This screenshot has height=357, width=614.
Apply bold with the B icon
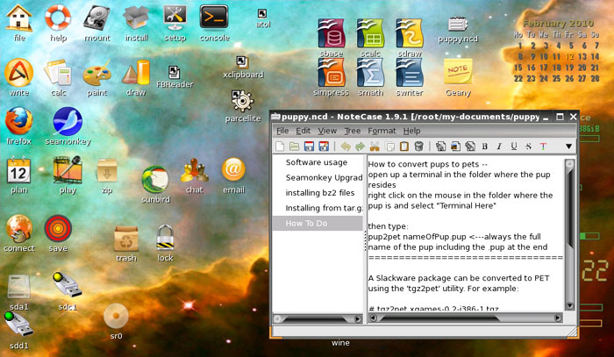coord(485,146)
